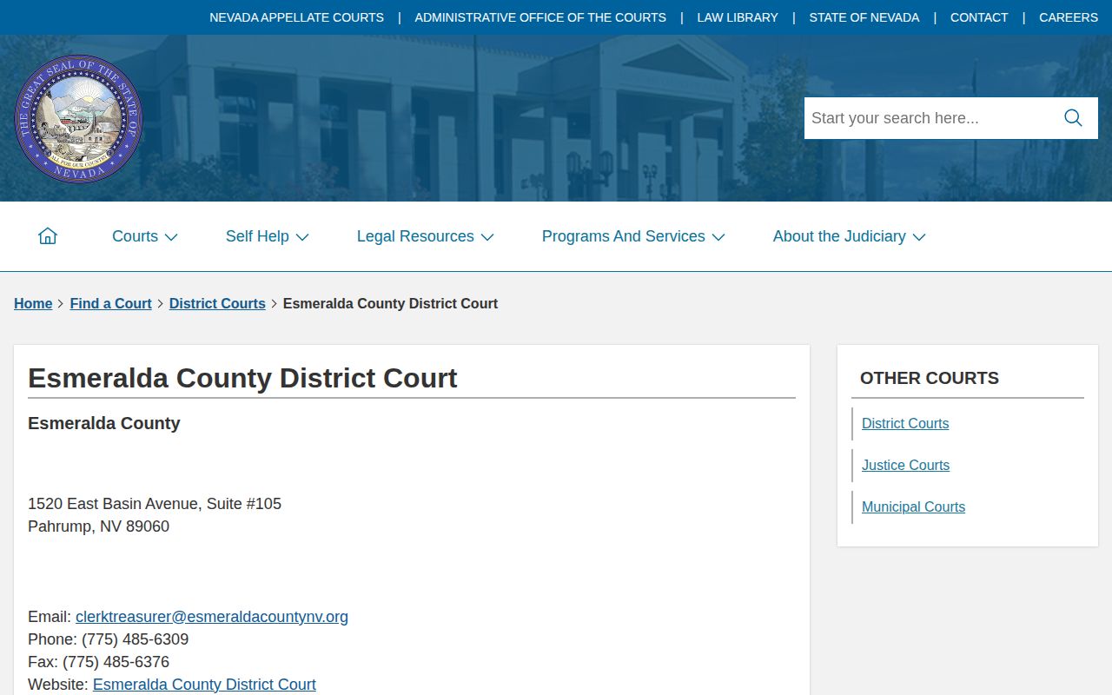Open the Careers top link

point(1069,17)
